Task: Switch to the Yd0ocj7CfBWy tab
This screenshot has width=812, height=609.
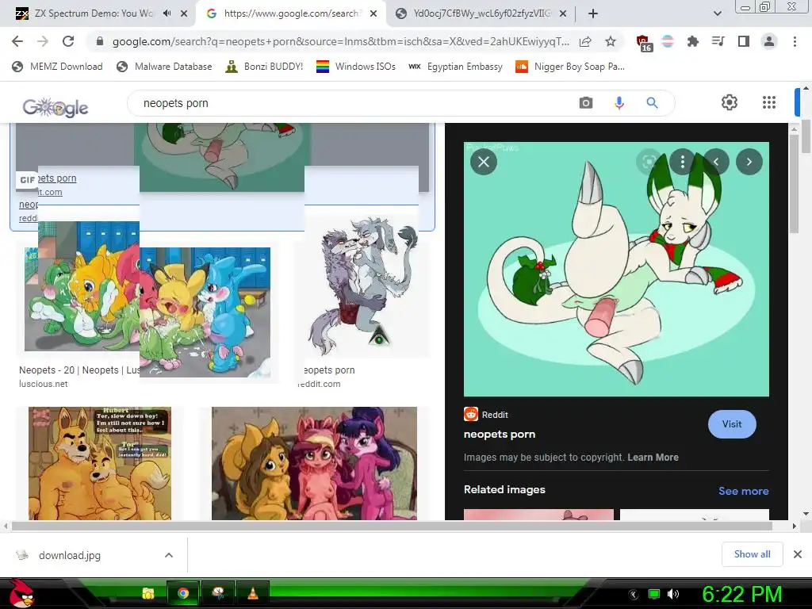Action: 481,13
